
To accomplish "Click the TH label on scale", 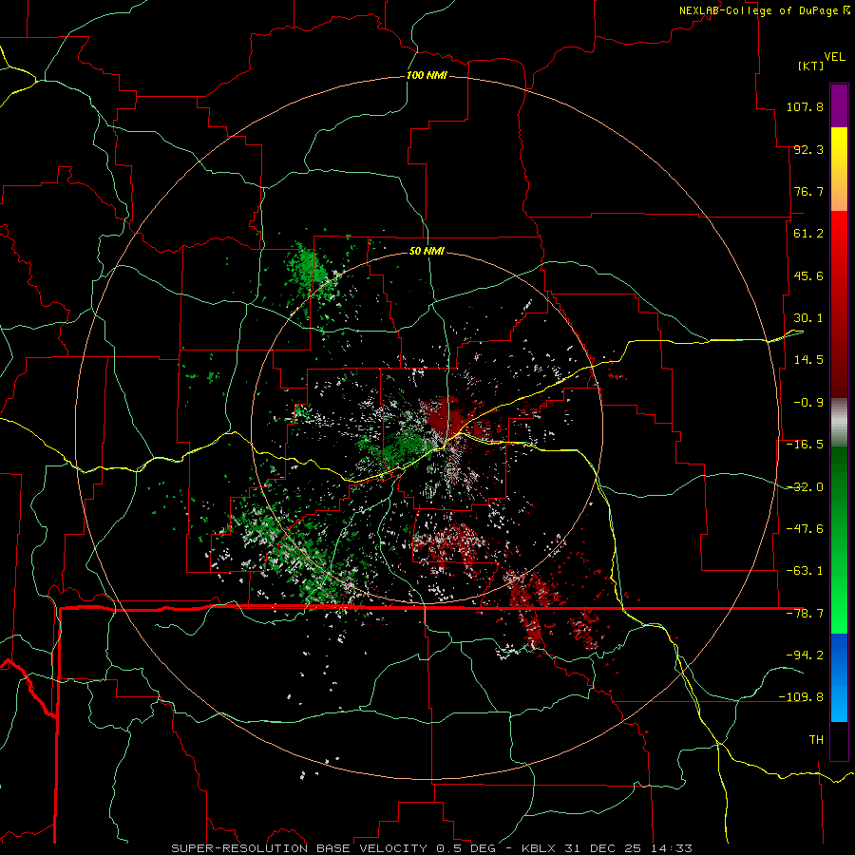I will coord(816,739).
